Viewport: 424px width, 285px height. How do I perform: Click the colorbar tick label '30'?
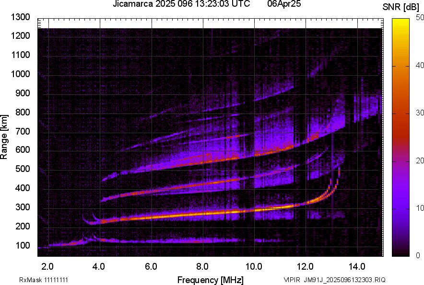420,113
